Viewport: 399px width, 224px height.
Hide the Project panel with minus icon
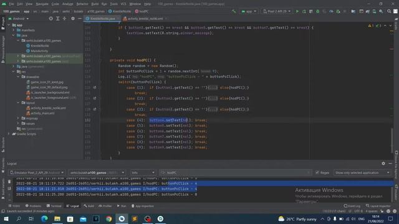click(x=80, y=19)
